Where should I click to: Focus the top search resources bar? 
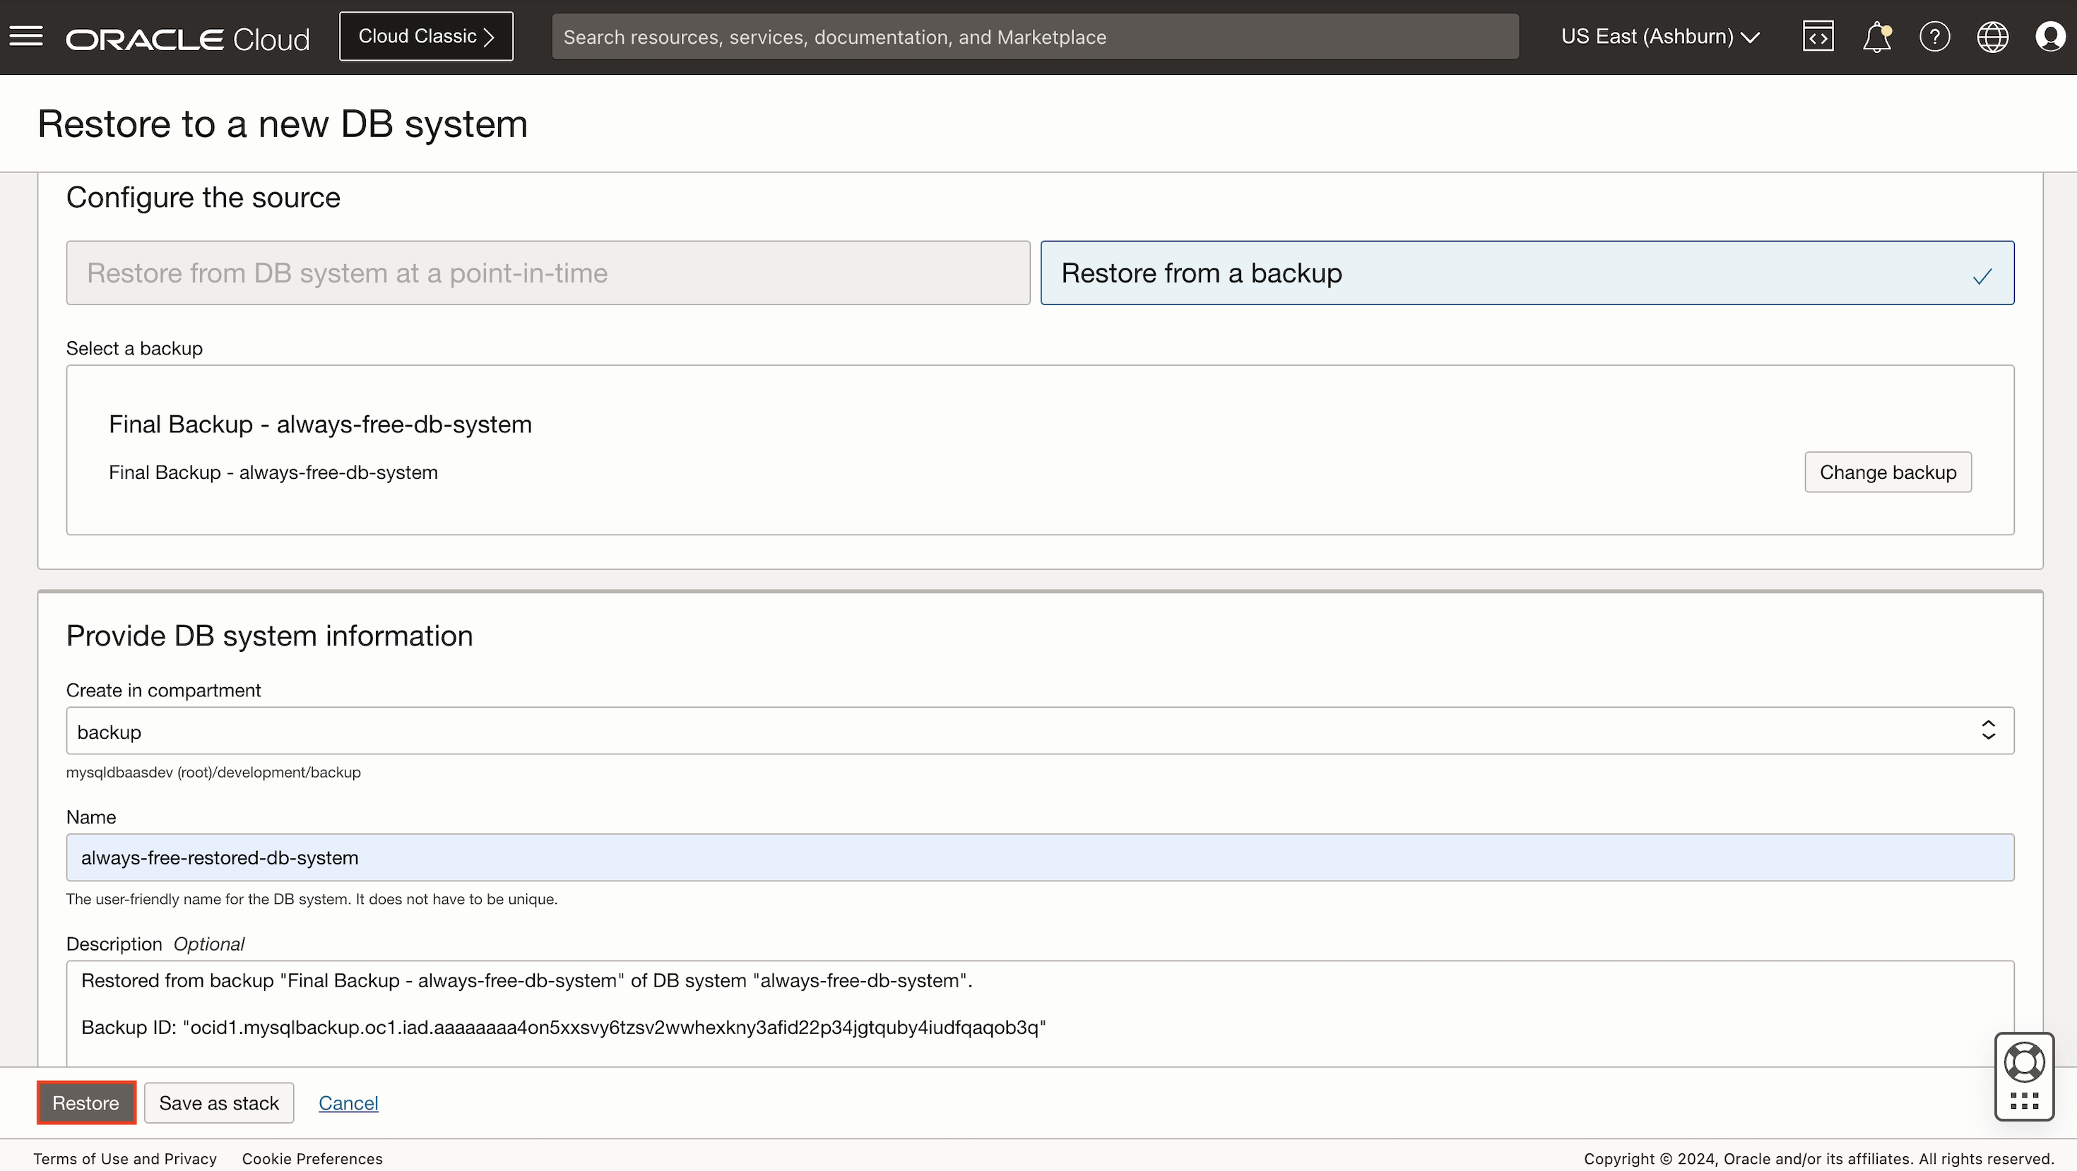(x=1034, y=36)
